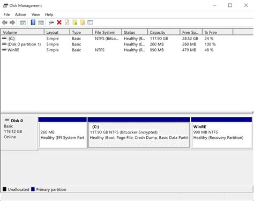The image size is (254, 201).
Task: Click the 479 MB free space cell
Action: [189, 50]
